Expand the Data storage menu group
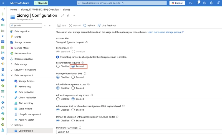 tap(12, 64)
